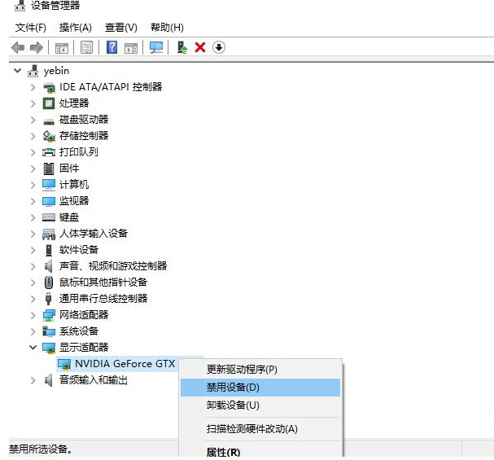
Task: Select the 鼠标和其他指针设备 row label
Action: 103,283
